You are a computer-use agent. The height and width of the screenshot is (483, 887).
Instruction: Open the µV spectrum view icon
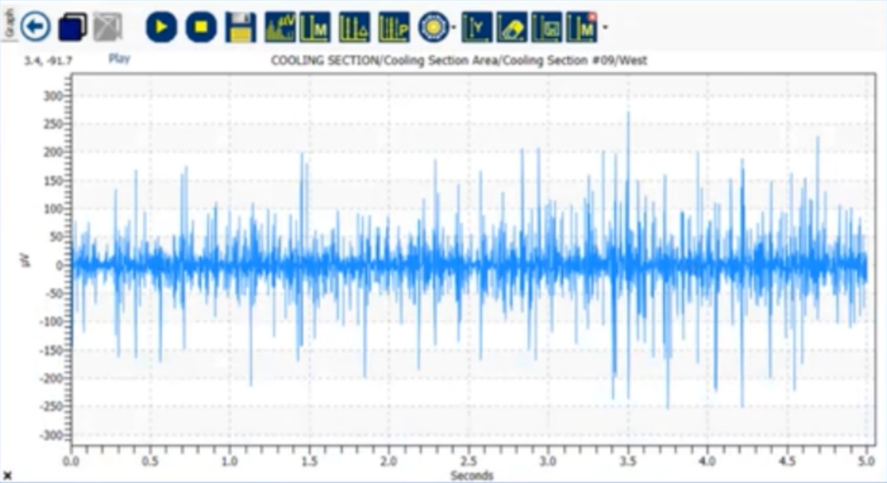(x=280, y=27)
